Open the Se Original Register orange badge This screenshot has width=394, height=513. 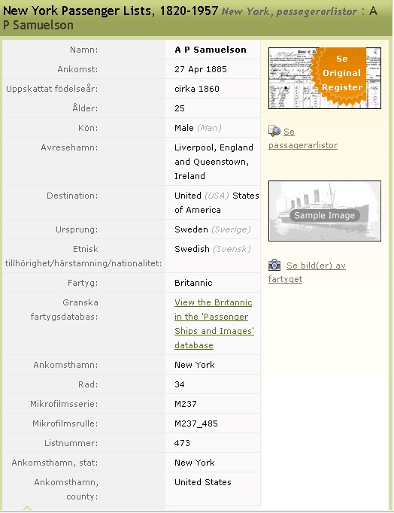tap(339, 76)
